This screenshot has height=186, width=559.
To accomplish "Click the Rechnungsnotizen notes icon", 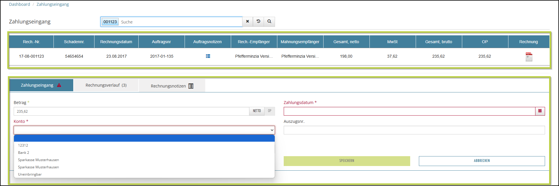I will coord(191,86).
